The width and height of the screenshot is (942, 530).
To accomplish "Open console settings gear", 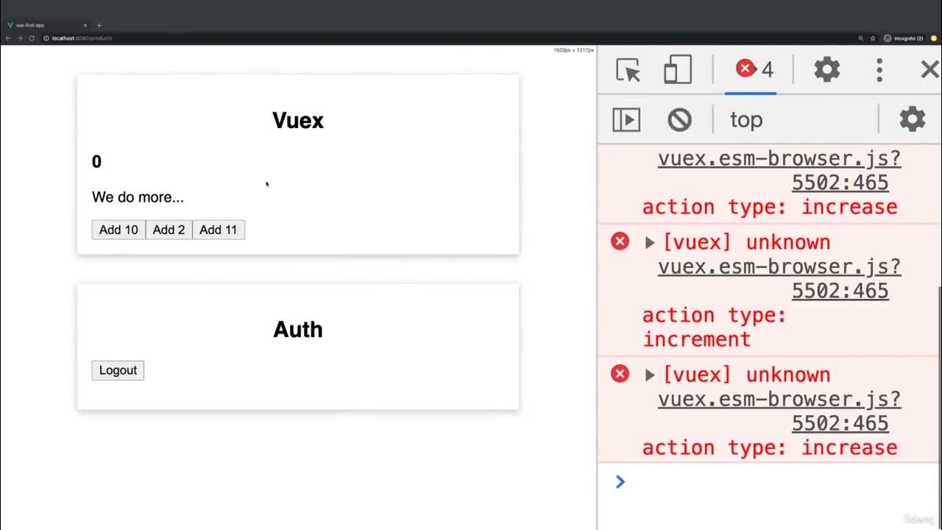I will pyautogui.click(x=912, y=119).
